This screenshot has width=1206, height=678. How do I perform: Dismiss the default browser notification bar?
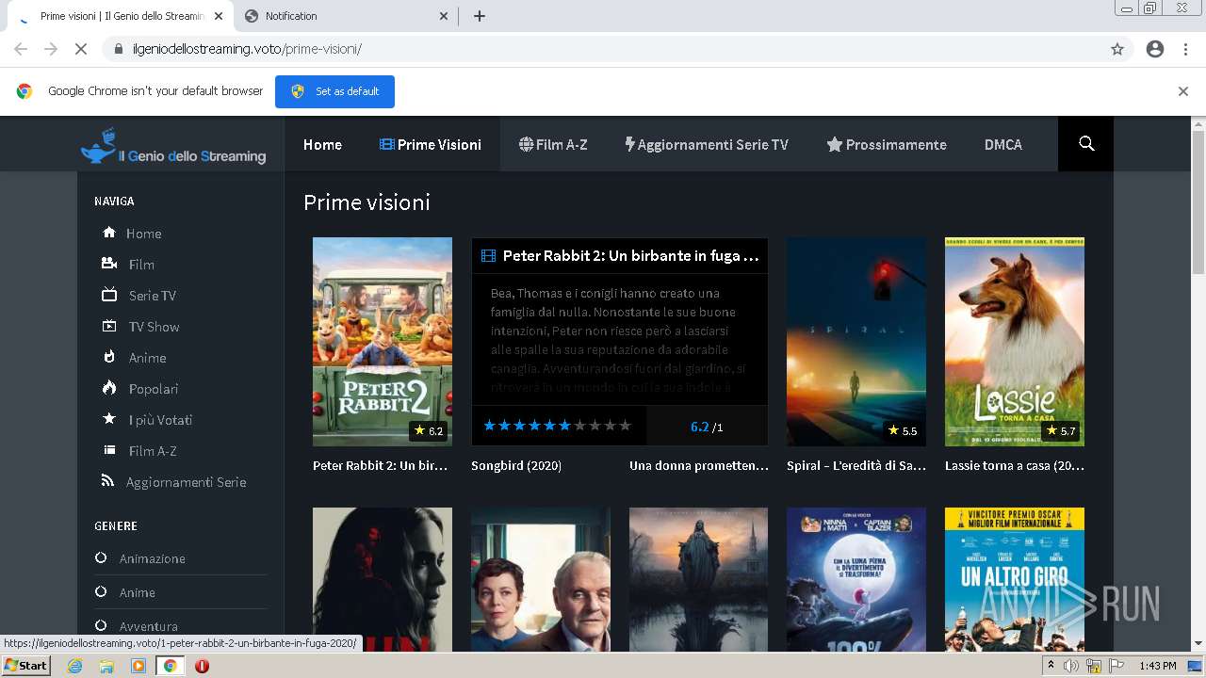coord(1183,91)
